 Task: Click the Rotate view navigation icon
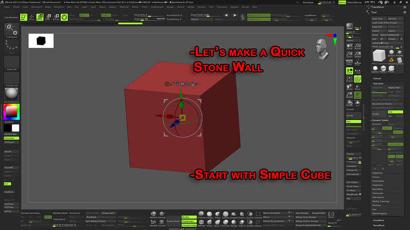[349, 103]
